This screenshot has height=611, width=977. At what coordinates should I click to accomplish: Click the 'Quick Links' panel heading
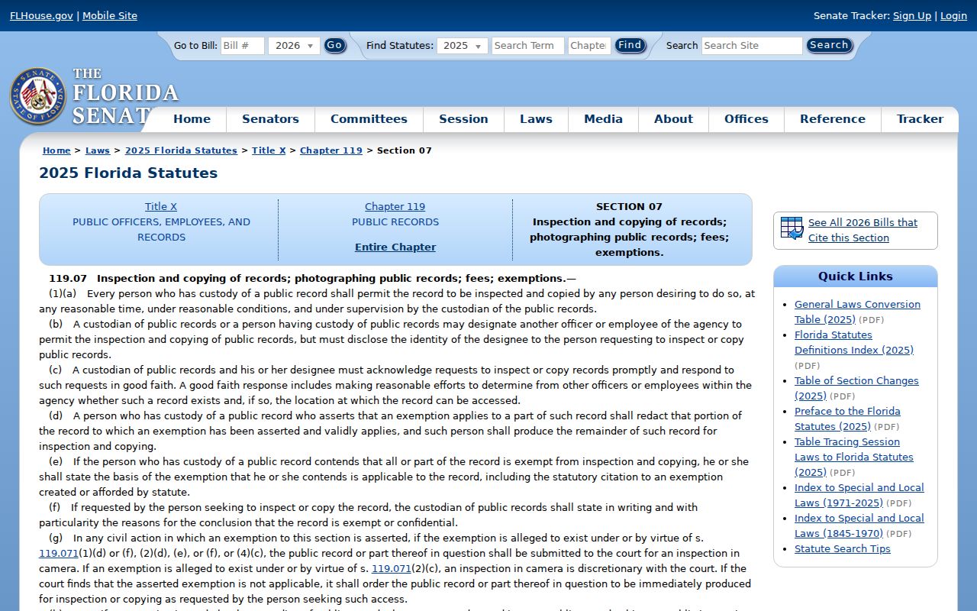click(855, 276)
